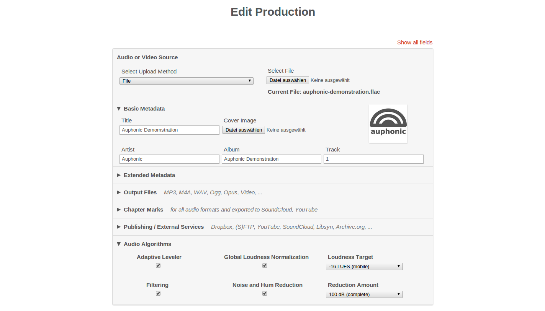Click the Edit Production page heading

click(x=273, y=12)
